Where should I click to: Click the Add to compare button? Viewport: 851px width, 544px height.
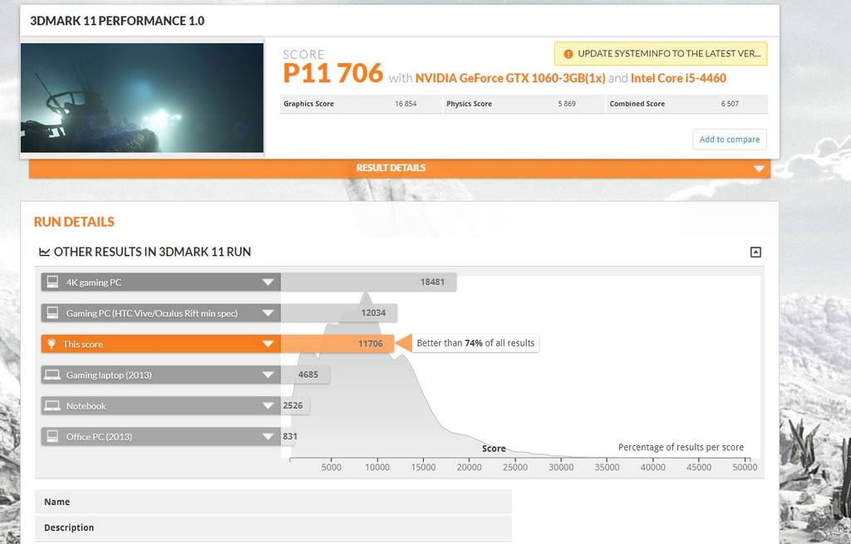tap(730, 140)
